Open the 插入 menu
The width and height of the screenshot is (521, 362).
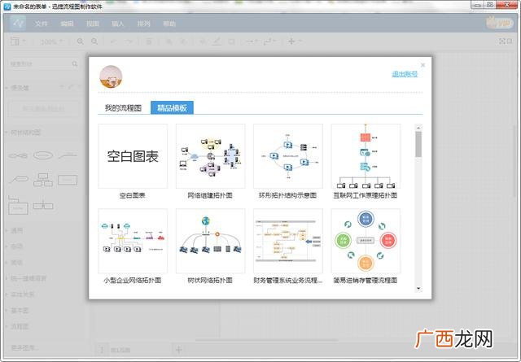coord(117,24)
